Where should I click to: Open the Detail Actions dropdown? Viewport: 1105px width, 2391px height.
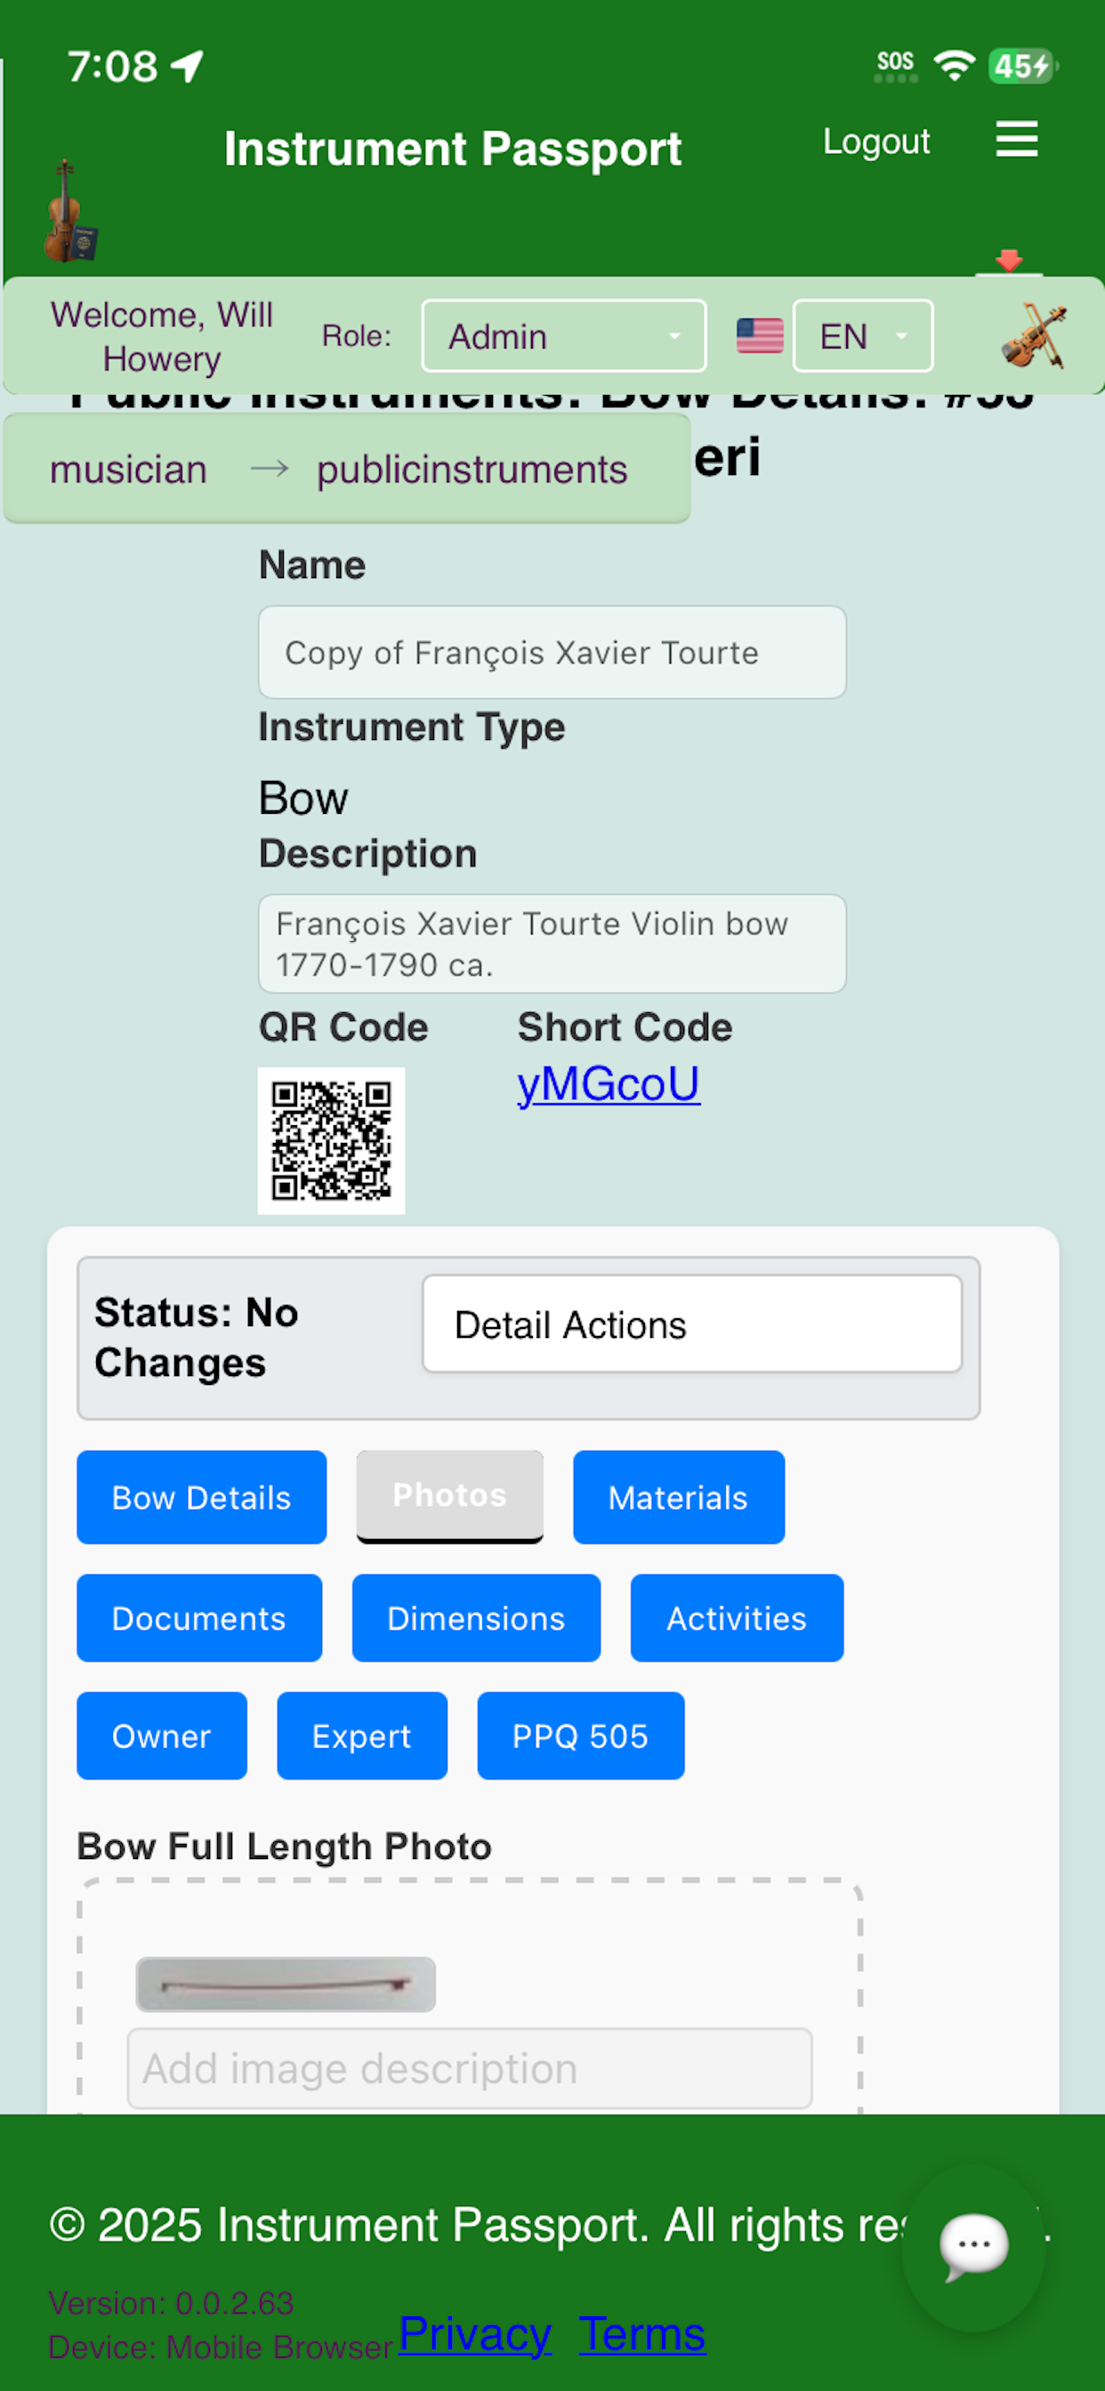[x=692, y=1324]
